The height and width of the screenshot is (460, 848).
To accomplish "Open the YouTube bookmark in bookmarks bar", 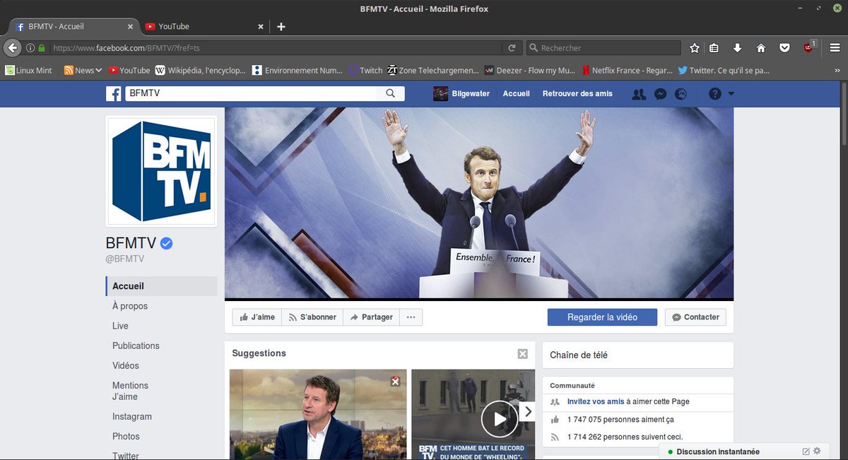I will coord(129,70).
